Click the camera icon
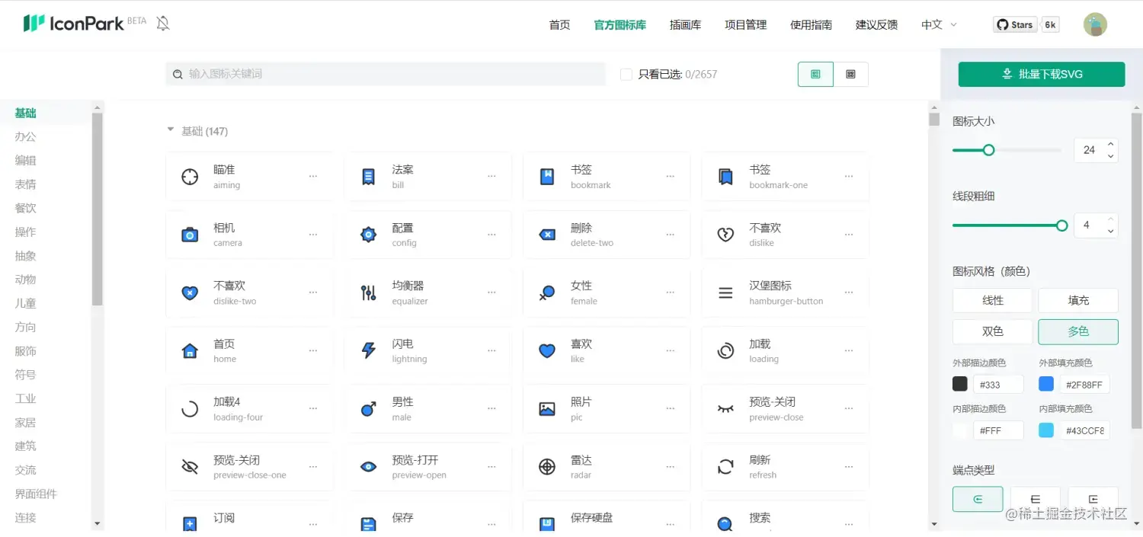1143x537 pixels. 189,234
